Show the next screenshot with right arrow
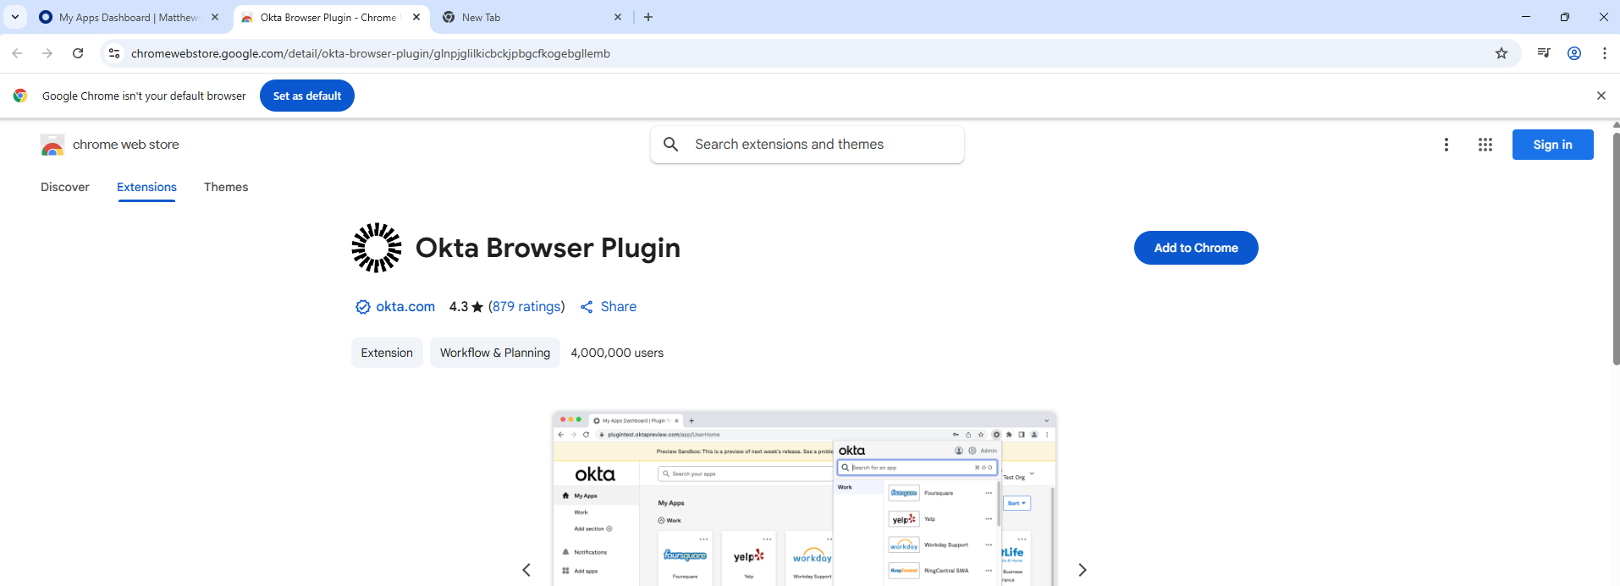Viewport: 1620px width, 586px height. 1082,570
